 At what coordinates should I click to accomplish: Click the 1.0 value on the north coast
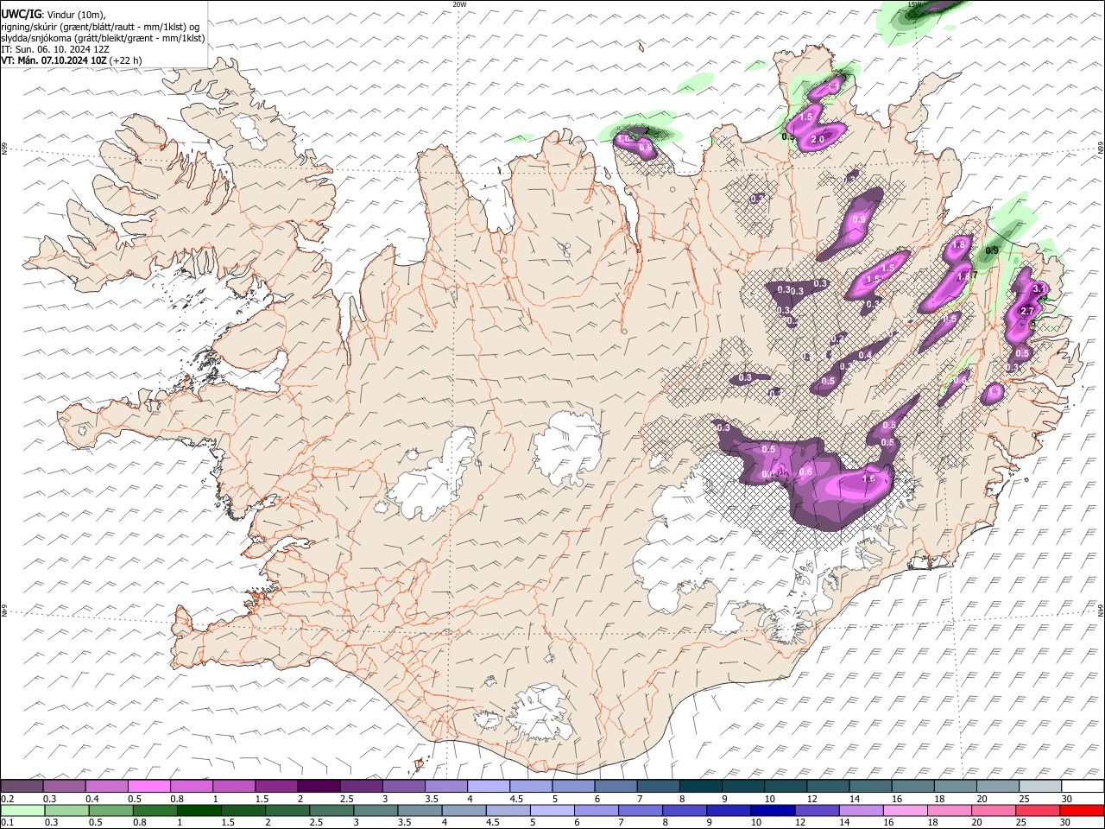click(624, 138)
